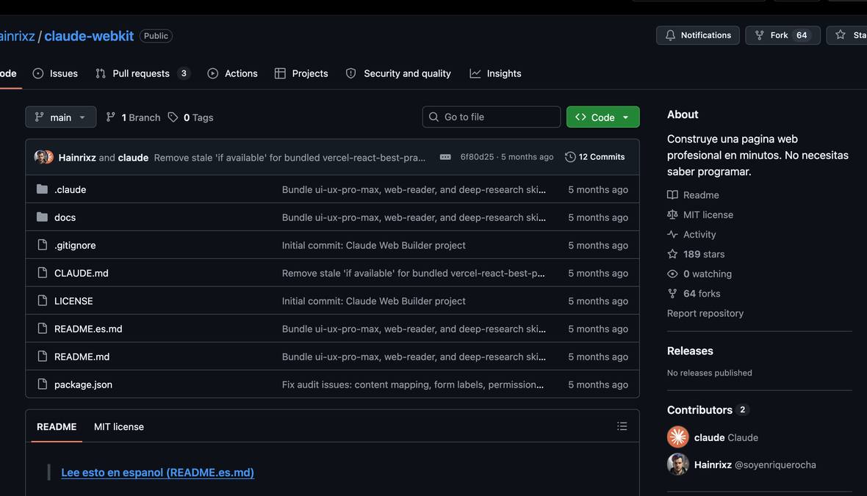Open Notifications settings button
The height and width of the screenshot is (496, 867).
pyautogui.click(x=698, y=35)
